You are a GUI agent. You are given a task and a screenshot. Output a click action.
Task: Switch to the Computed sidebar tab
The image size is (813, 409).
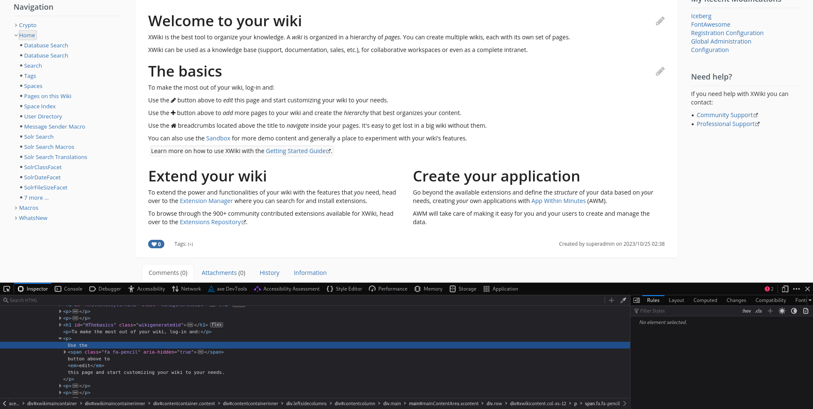pyautogui.click(x=705, y=300)
